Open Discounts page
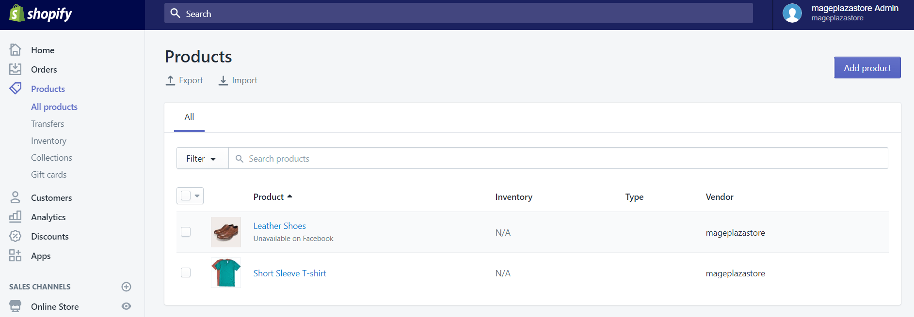The image size is (914, 317). click(x=50, y=236)
